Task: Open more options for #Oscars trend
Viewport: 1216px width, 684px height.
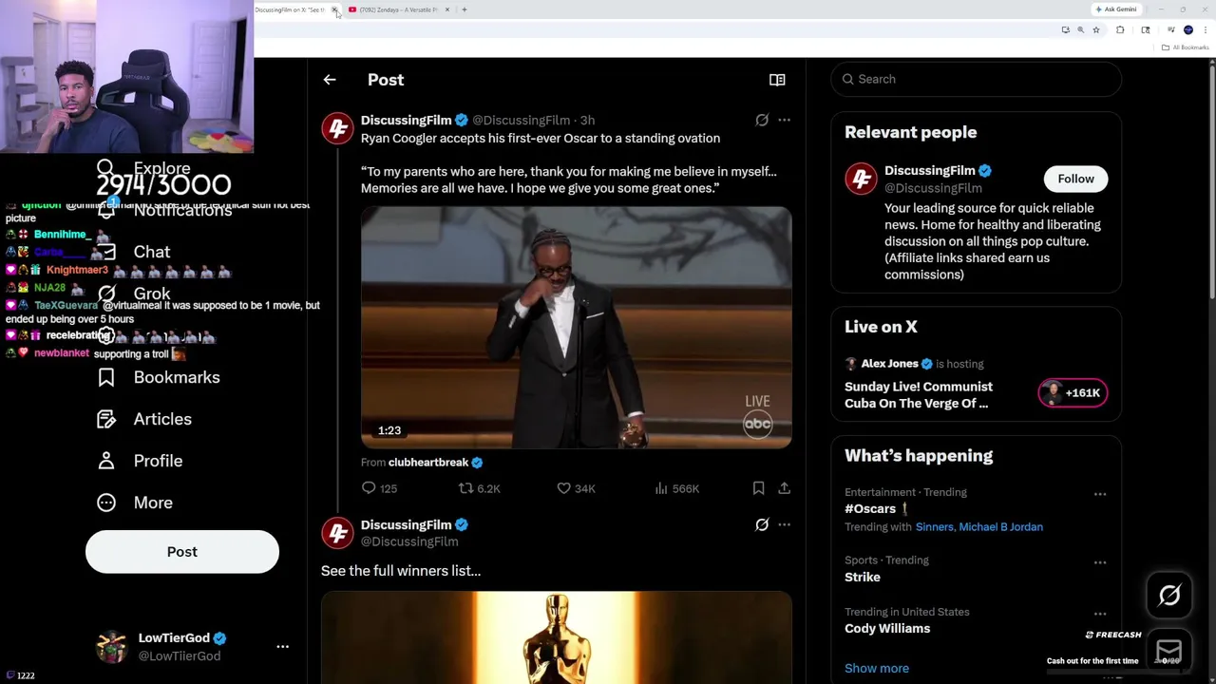Action: (1100, 494)
